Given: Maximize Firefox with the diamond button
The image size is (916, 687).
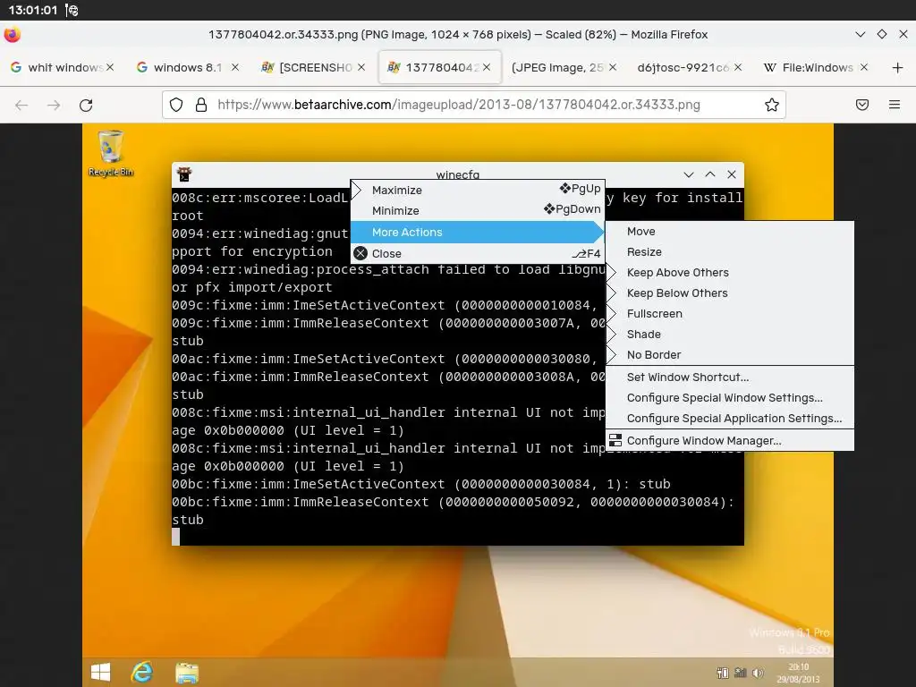Looking at the screenshot, I should point(881,35).
